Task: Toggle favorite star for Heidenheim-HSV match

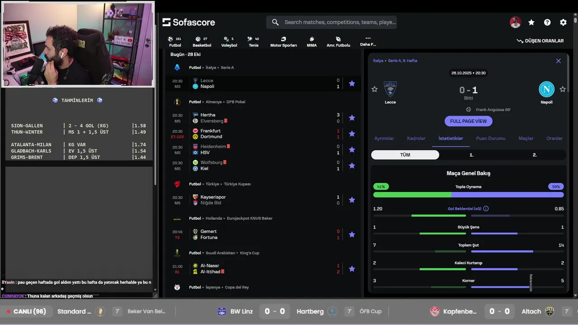Action: pos(352,149)
